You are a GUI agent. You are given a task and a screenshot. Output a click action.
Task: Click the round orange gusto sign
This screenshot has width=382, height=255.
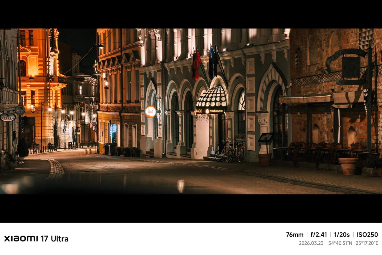150,112
